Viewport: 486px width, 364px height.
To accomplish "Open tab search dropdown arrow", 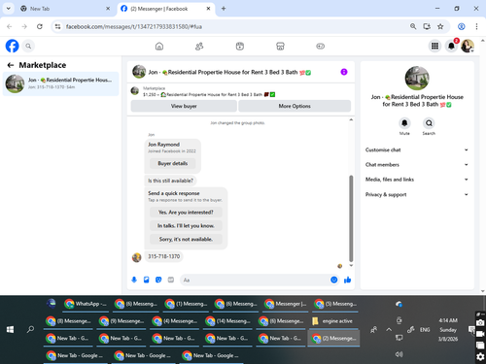I will pos(9,9).
